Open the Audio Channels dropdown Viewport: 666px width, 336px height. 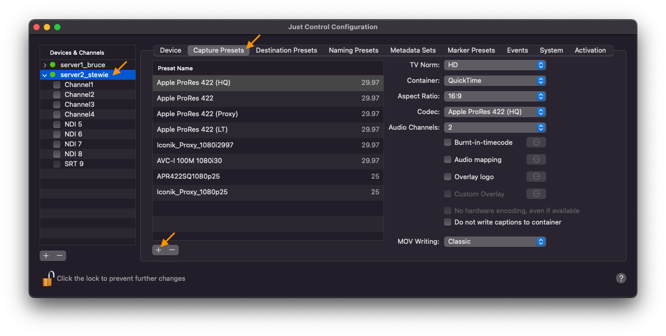pyautogui.click(x=495, y=128)
